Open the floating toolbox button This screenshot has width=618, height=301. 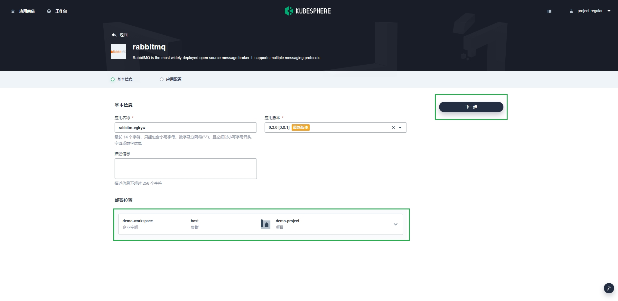click(x=609, y=288)
